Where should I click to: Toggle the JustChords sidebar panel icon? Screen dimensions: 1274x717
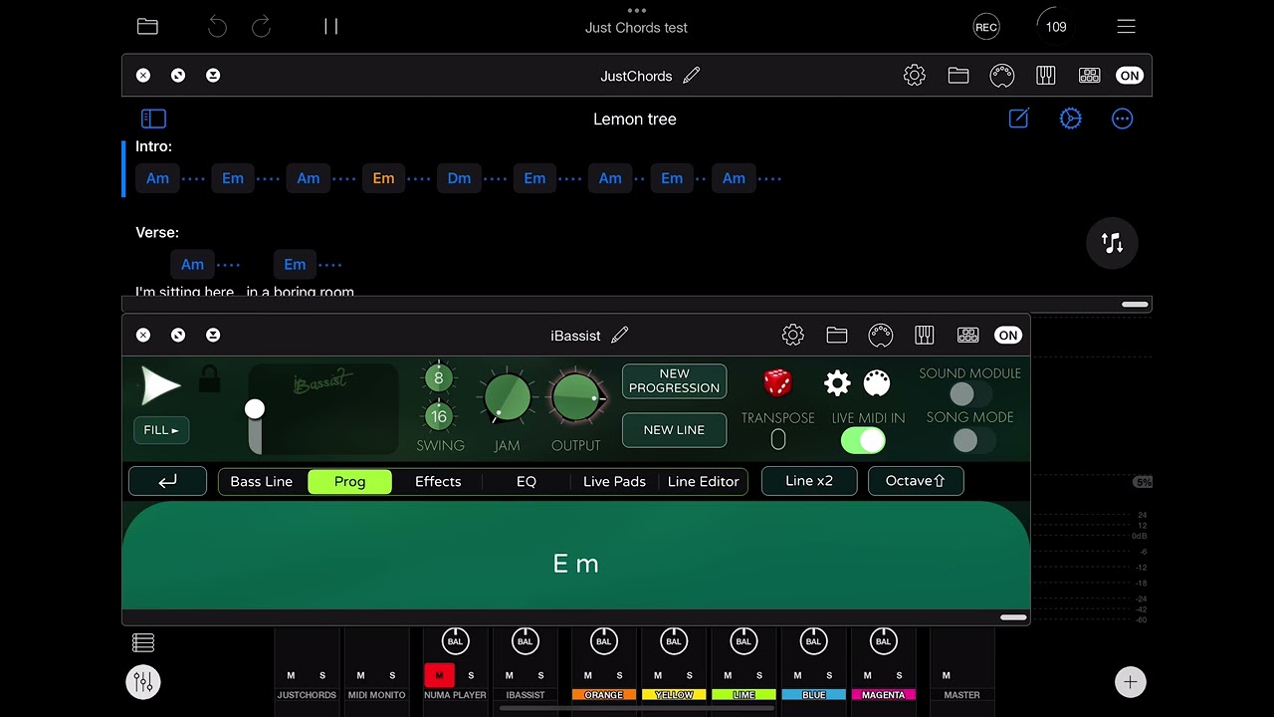click(153, 119)
